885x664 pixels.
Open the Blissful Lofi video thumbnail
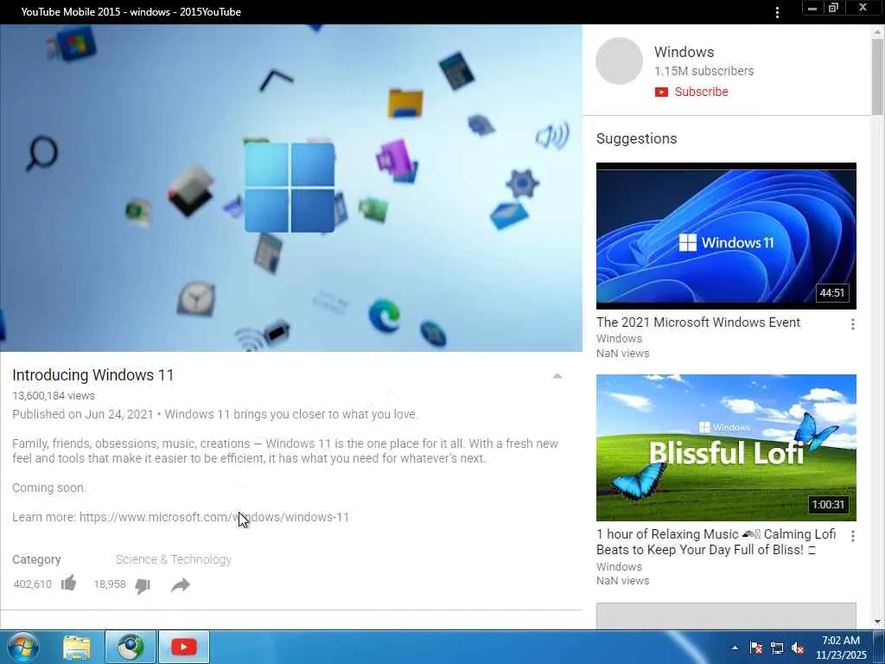tap(726, 448)
